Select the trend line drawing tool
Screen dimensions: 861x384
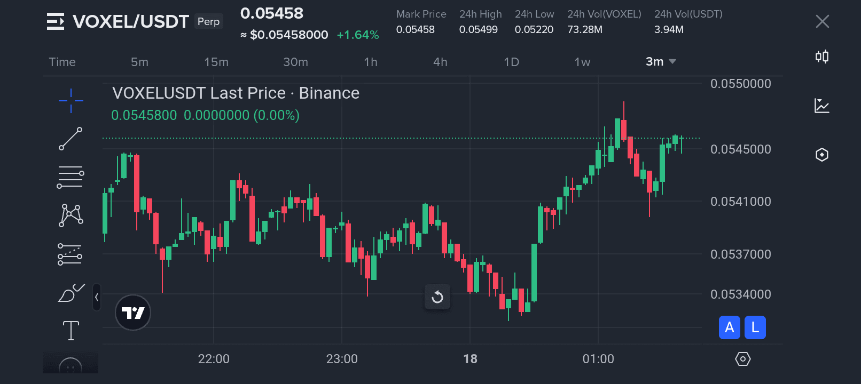[x=71, y=139]
